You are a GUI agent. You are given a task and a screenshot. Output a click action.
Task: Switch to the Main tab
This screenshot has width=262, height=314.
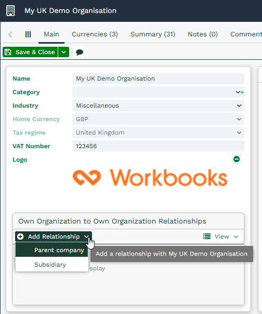click(51, 34)
